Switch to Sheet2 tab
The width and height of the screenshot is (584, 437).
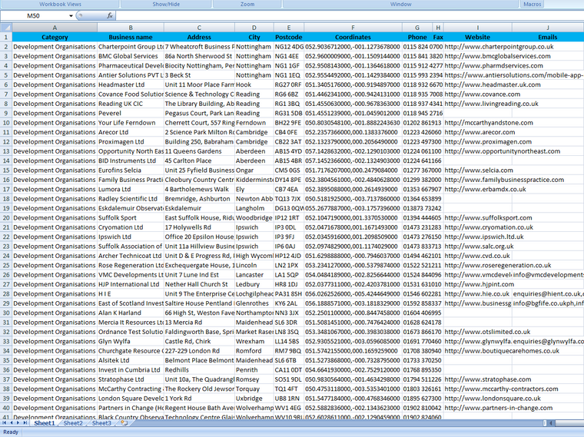73,423
